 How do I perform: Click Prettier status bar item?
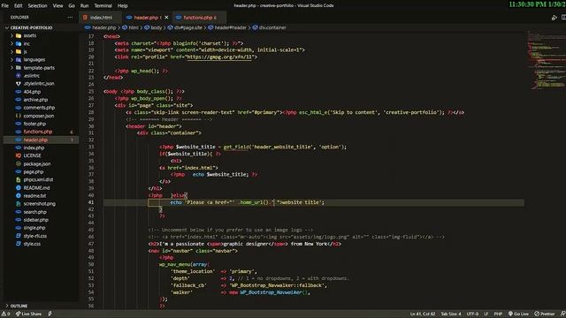545,314
